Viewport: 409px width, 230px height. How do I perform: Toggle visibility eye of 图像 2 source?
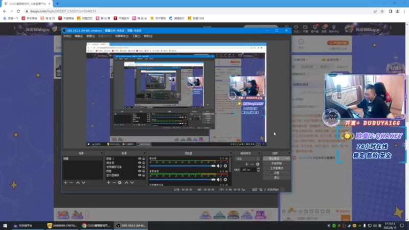[140, 158]
